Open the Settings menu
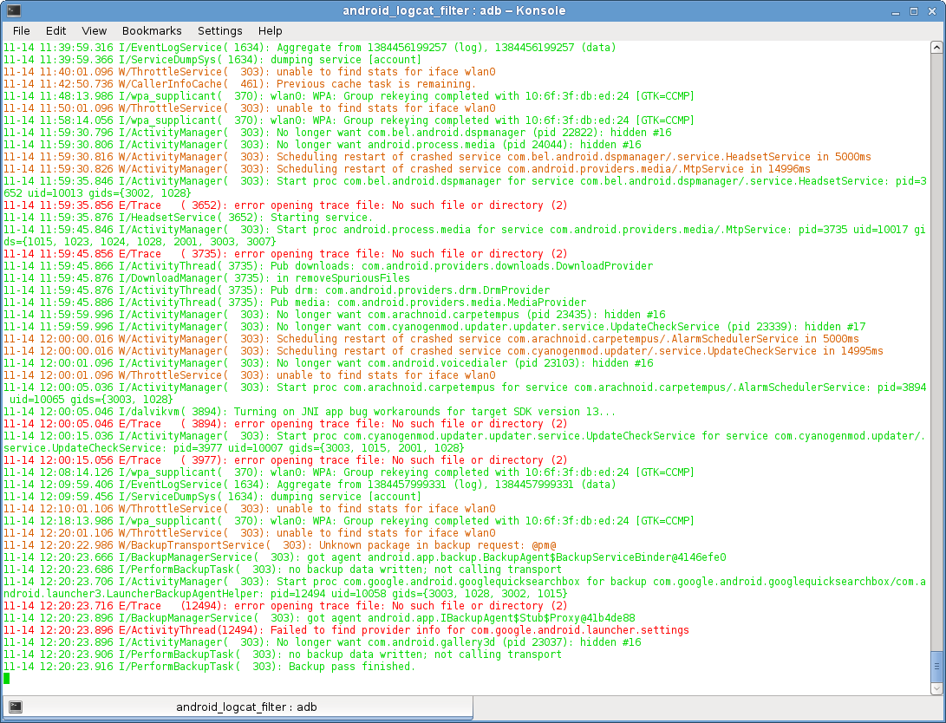946x723 pixels. point(219,30)
